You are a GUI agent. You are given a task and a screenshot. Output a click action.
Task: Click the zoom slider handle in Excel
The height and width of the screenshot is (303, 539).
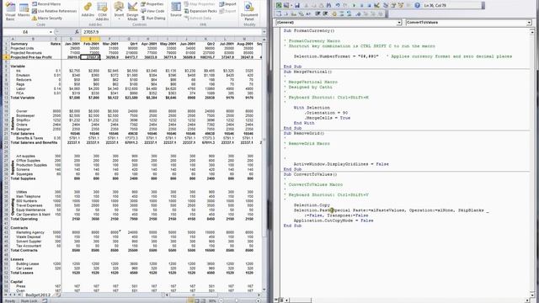237,301
